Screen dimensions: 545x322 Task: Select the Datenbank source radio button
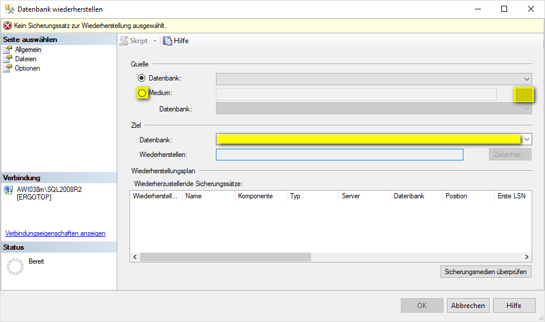141,78
